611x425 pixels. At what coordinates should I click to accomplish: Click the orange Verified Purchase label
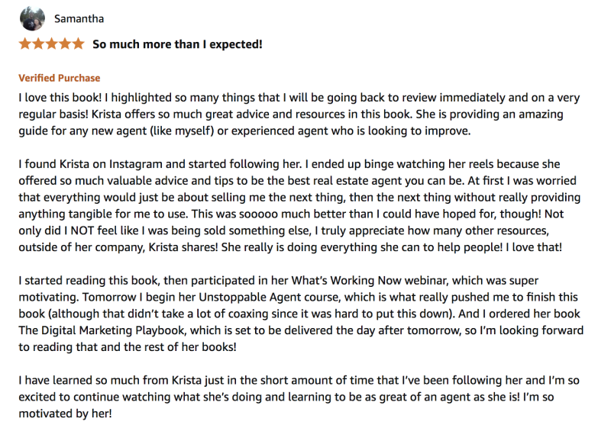60,78
